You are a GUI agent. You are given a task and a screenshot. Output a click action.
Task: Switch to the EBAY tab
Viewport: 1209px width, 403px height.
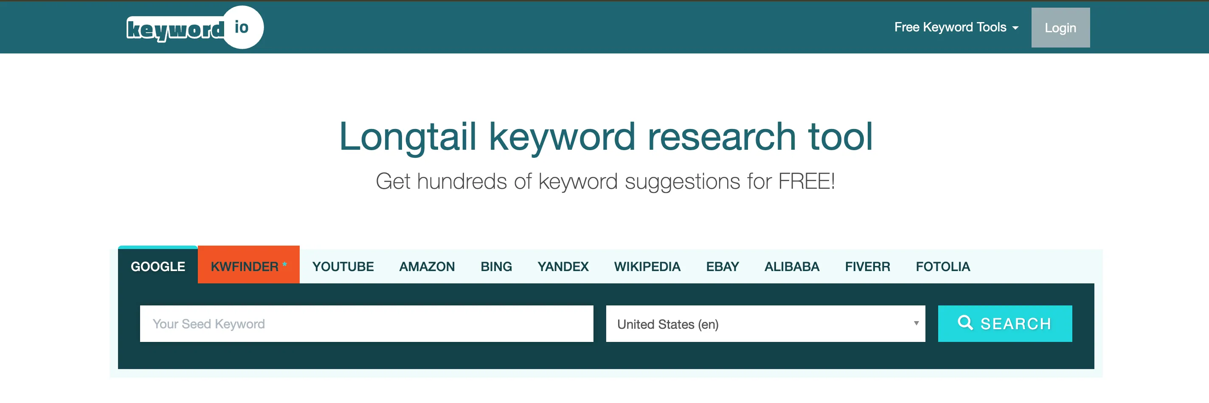(x=723, y=266)
